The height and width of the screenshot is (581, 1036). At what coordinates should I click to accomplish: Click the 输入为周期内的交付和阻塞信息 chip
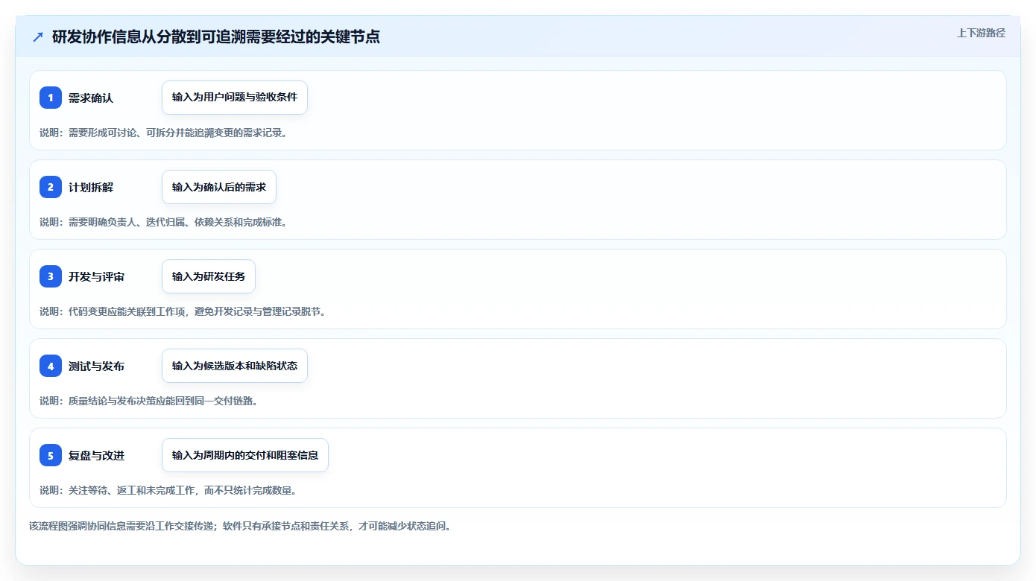click(245, 455)
